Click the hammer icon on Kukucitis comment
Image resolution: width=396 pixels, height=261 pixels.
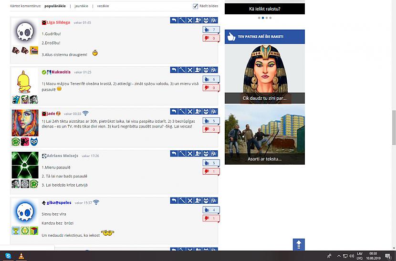(182, 70)
